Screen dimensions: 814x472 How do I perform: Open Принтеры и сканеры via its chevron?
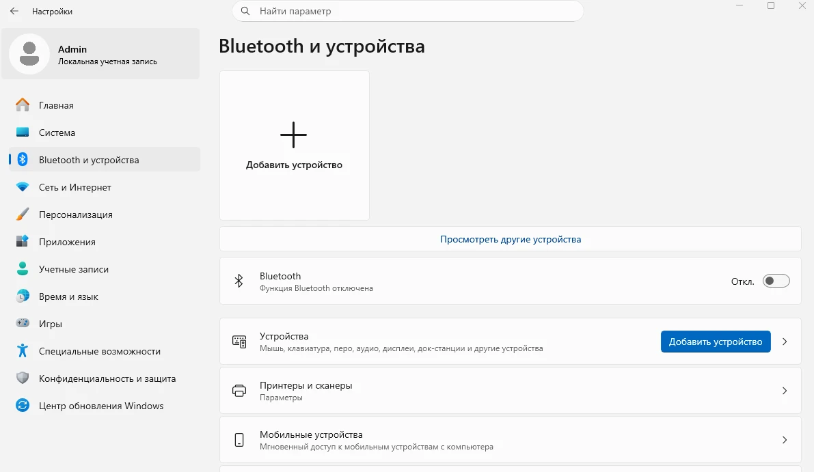click(785, 391)
